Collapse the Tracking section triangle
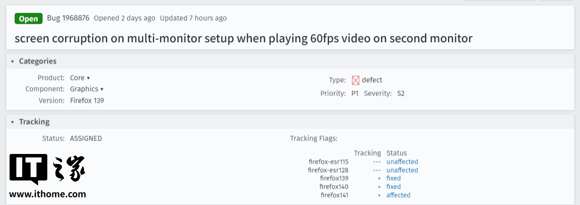The height and width of the screenshot is (205, 580). coord(13,122)
